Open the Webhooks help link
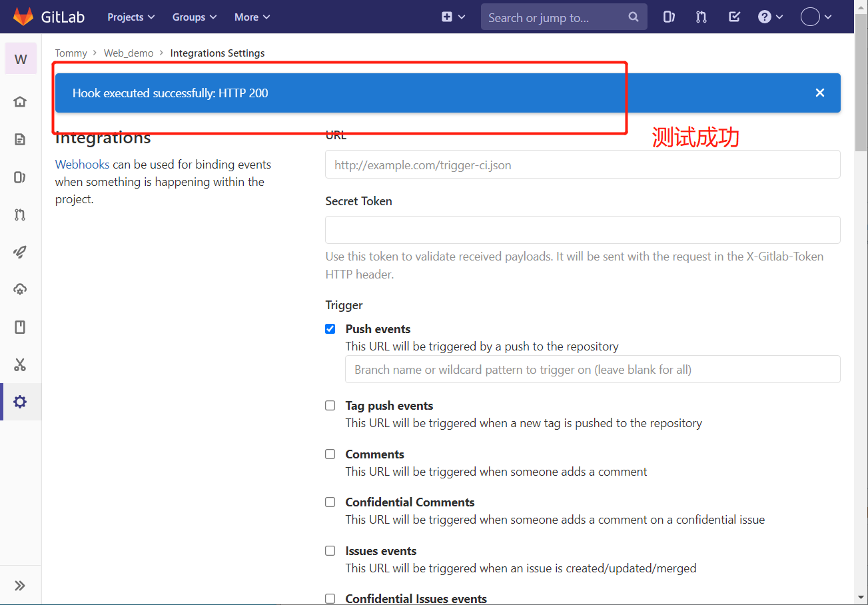This screenshot has height=605, width=868. point(82,165)
